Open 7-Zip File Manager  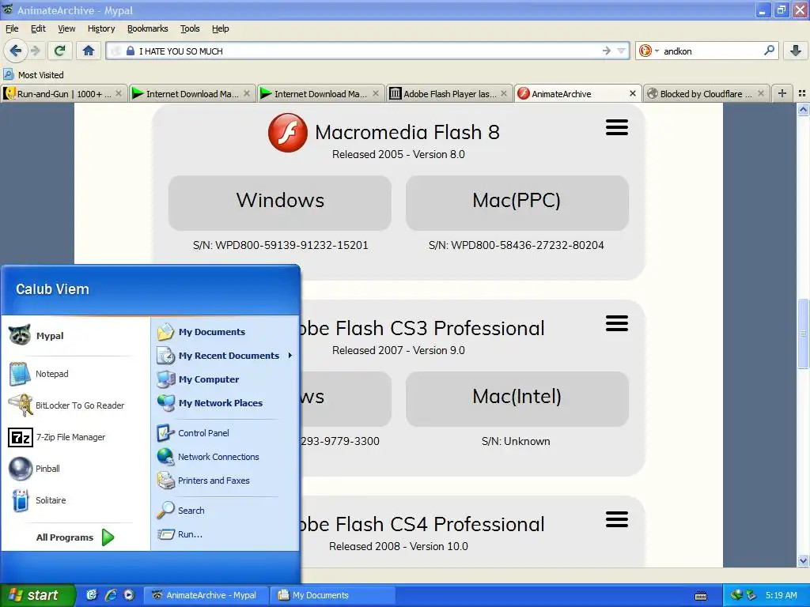click(75, 437)
